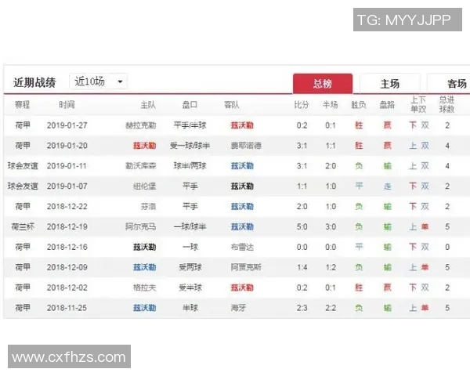Image resolution: width=470 pixels, height=376 pixels.
Task: Click the 1:1 score in the 纽伦堡 row
Action: click(x=302, y=186)
